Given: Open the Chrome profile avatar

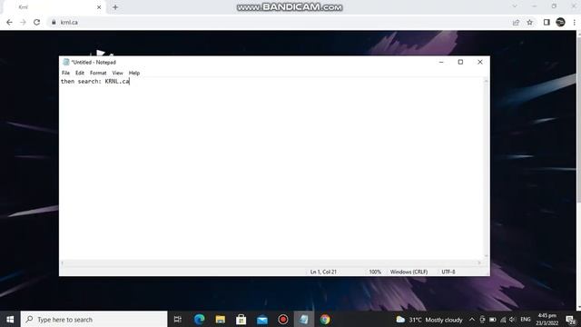Looking at the screenshot, I should [561, 22].
